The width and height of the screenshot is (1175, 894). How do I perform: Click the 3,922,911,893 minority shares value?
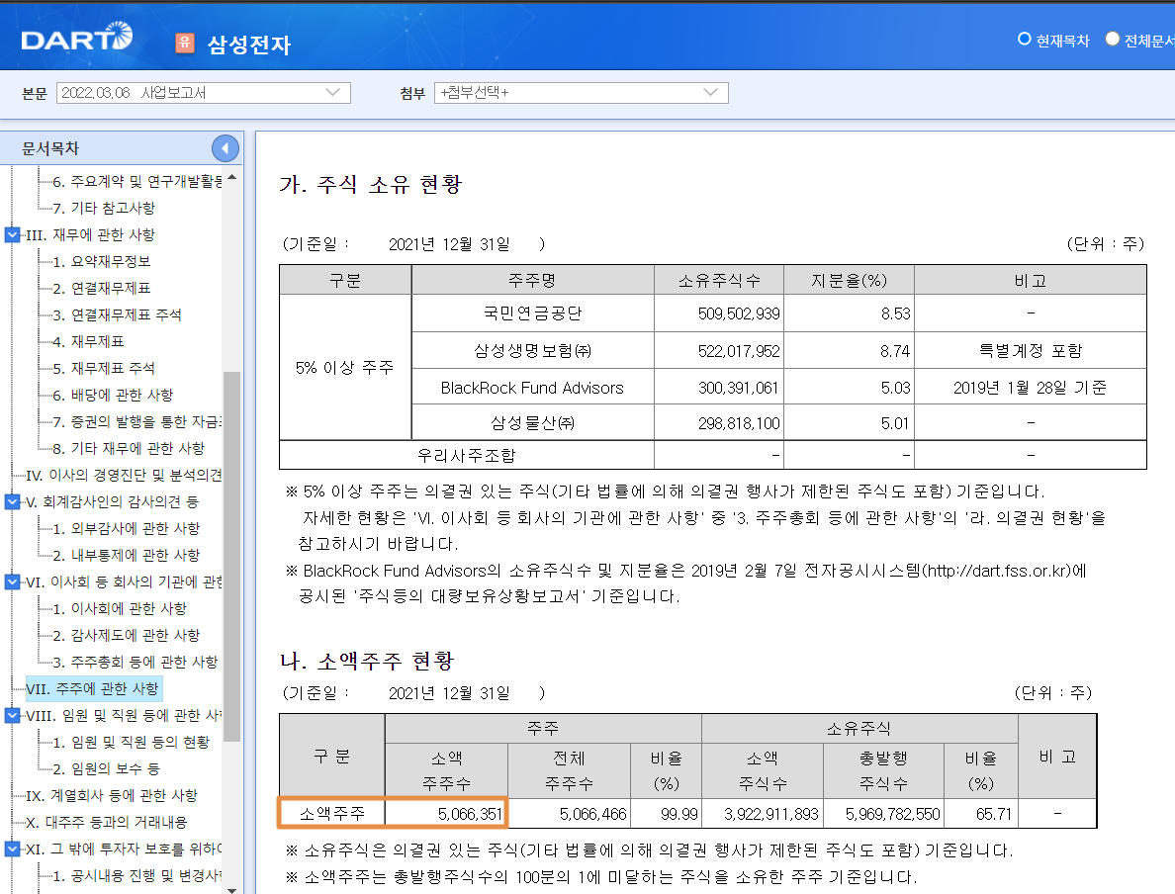(771, 814)
